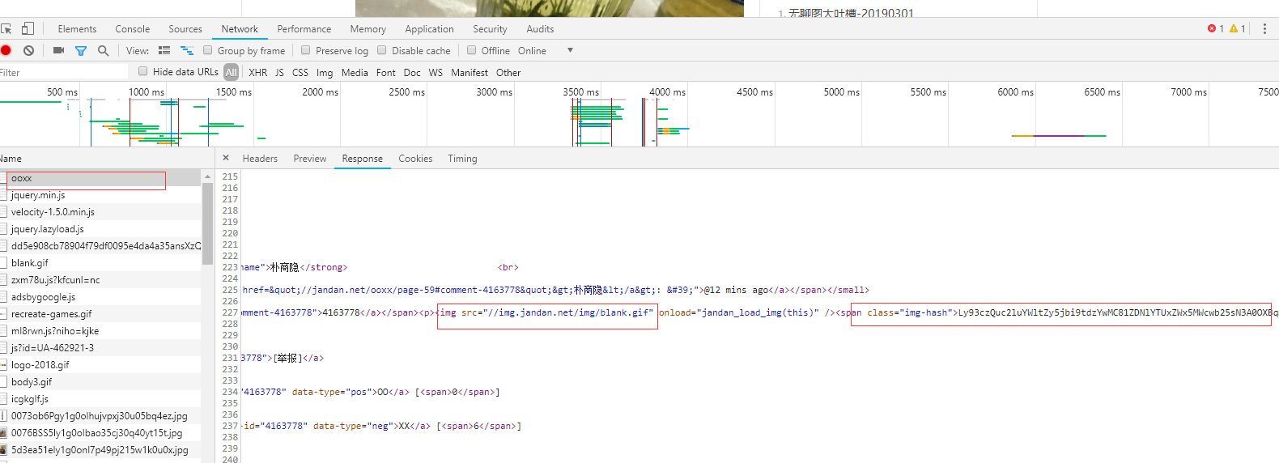View the Timing tab
The height and width of the screenshot is (463, 1279).
462,159
